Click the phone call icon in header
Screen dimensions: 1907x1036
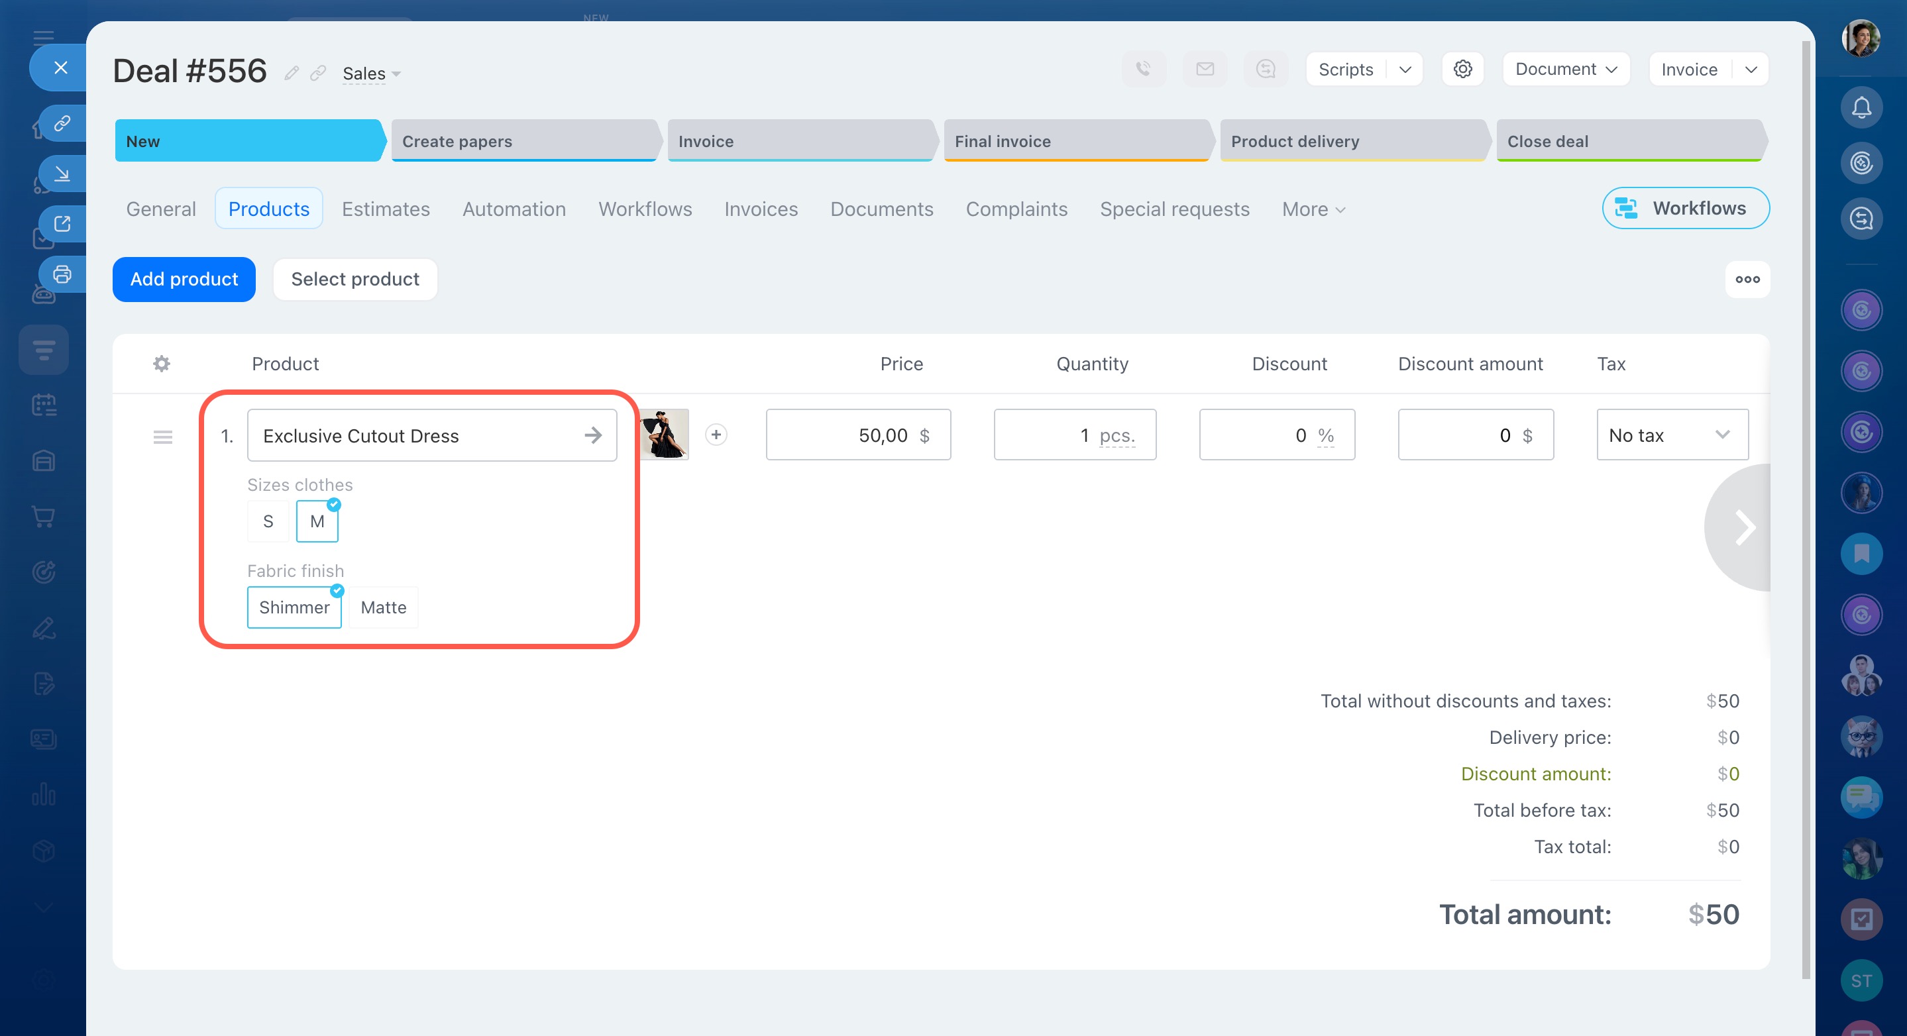coord(1144,70)
